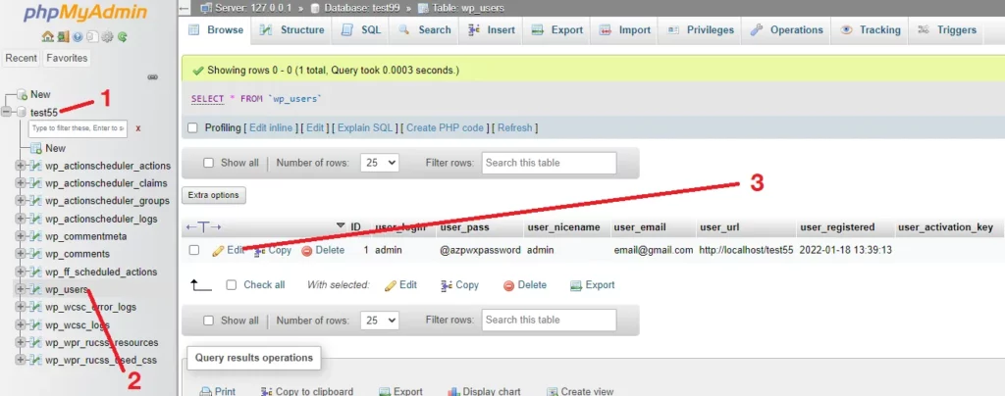Sort by user_email column header
Image resolution: width=1005 pixels, height=396 pixels.
[640, 227]
